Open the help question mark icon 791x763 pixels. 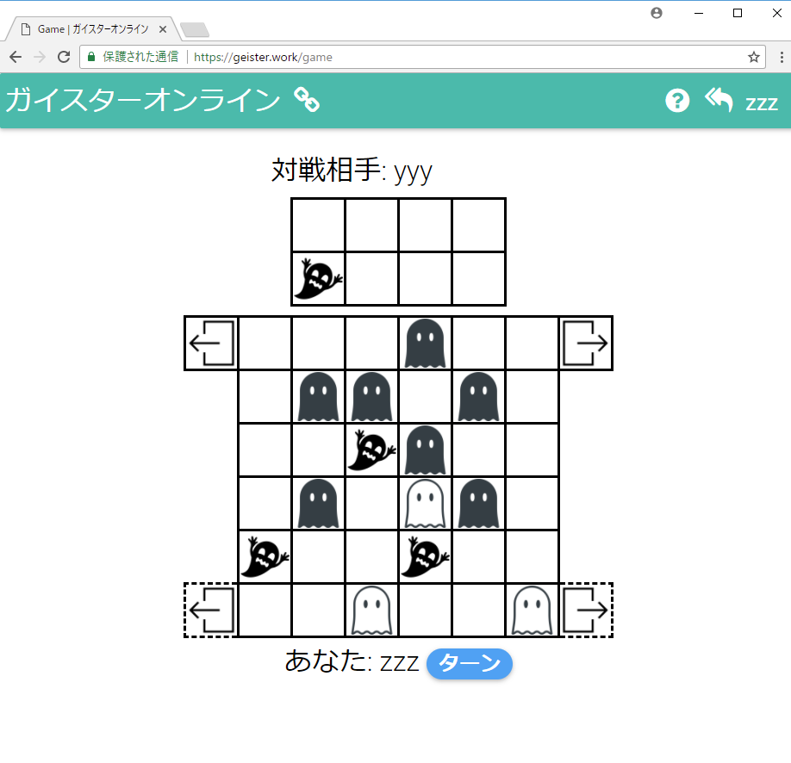(677, 101)
